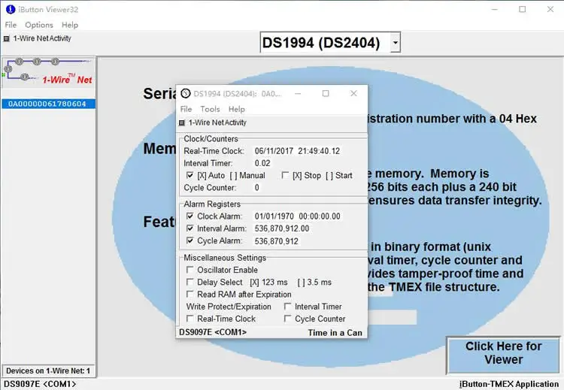
Task: Click Clock Alarm value 01/01/1970 00:00:00.00
Action: tap(298, 216)
